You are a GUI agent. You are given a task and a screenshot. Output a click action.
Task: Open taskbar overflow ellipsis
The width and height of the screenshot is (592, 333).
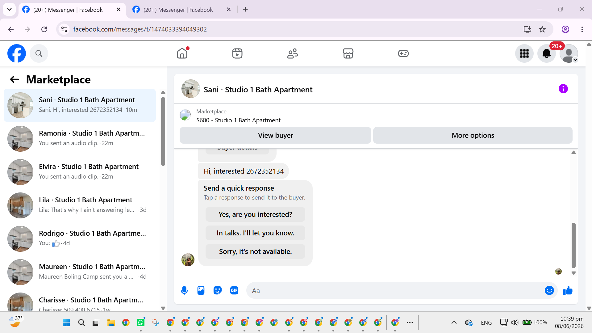click(x=410, y=323)
